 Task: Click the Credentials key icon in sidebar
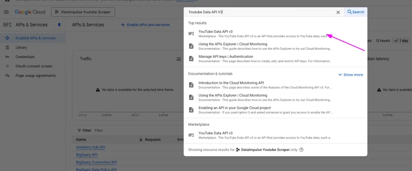coord(7,57)
